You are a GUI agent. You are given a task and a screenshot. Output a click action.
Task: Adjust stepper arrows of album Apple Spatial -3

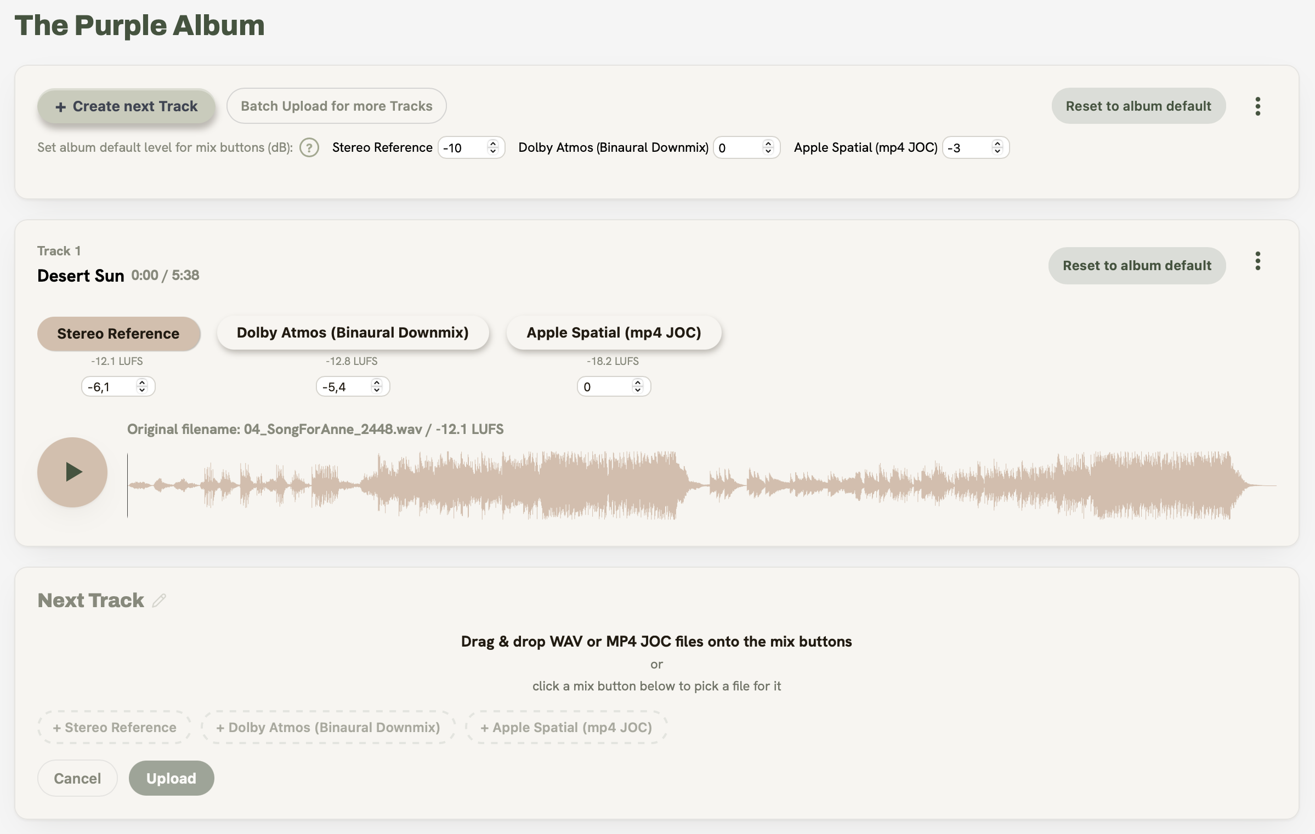pos(997,147)
